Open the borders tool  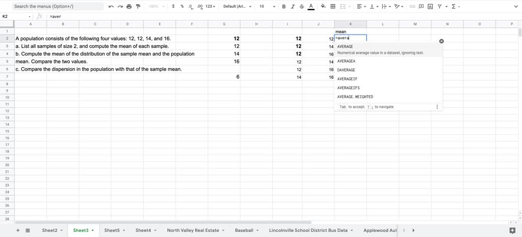point(333,7)
